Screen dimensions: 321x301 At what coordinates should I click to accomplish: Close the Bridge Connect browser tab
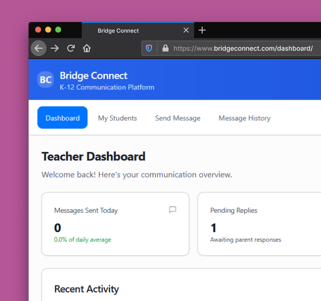[x=186, y=30]
